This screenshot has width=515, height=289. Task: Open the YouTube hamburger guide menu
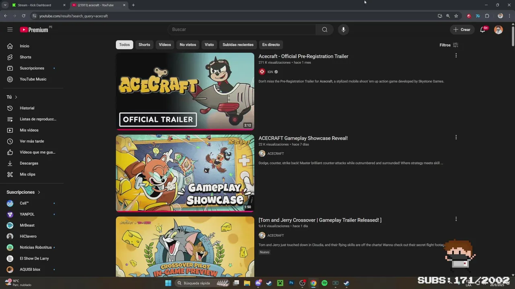pyautogui.click(x=10, y=29)
